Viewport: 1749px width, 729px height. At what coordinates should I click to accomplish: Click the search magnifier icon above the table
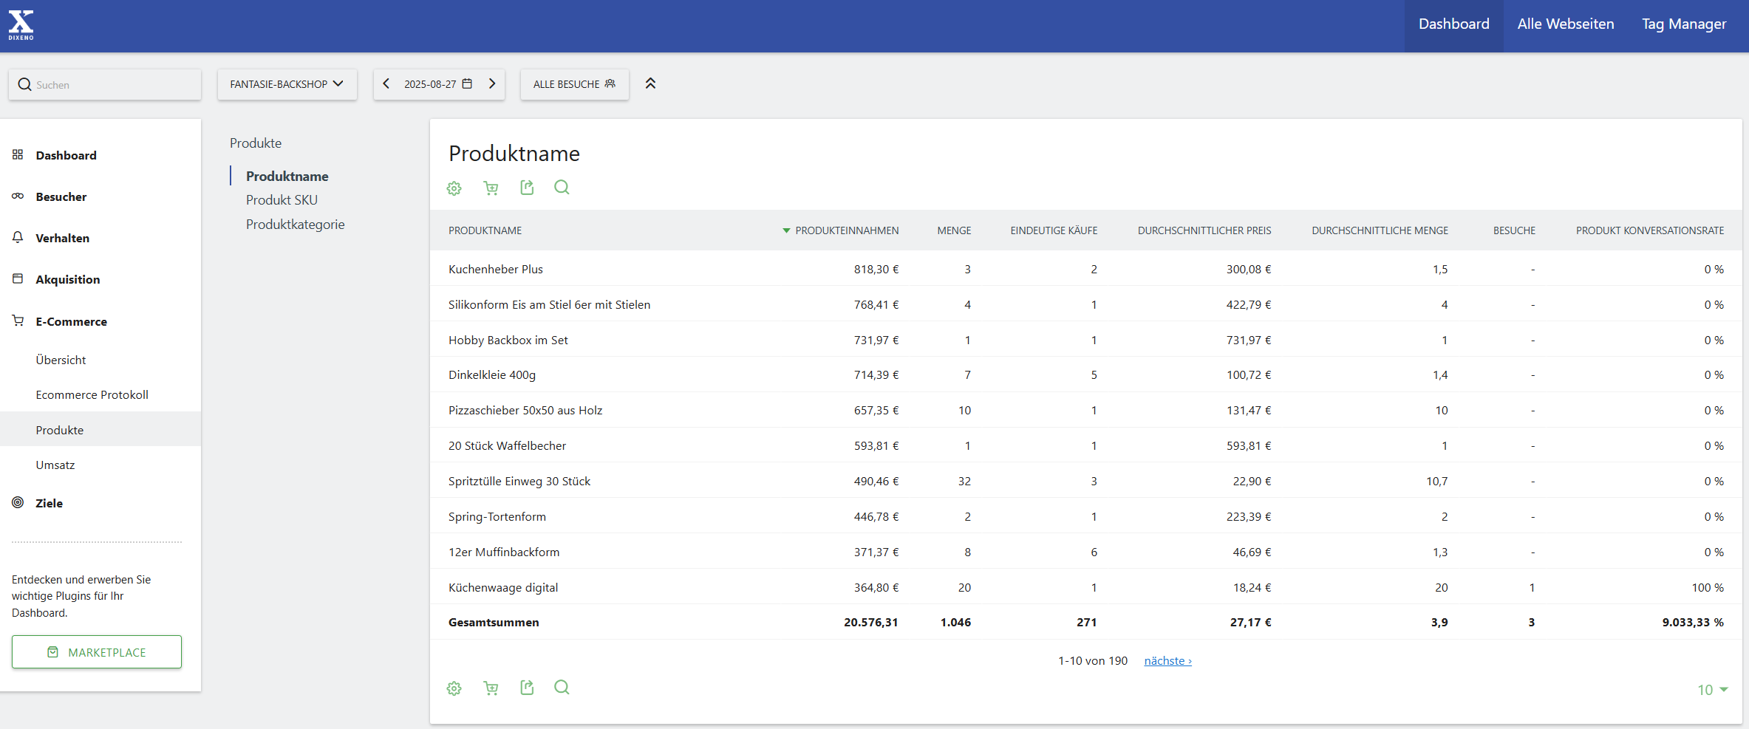[562, 188]
